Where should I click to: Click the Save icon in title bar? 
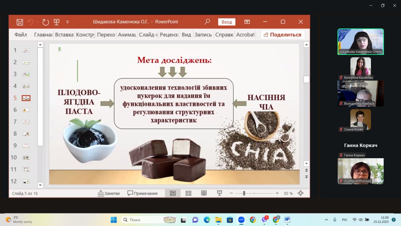pos(20,22)
